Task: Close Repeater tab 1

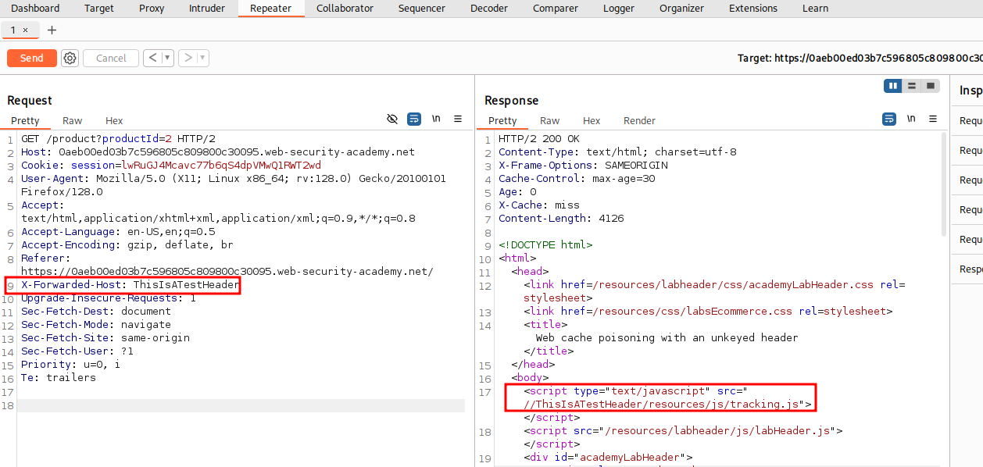Action: pyautogui.click(x=25, y=30)
